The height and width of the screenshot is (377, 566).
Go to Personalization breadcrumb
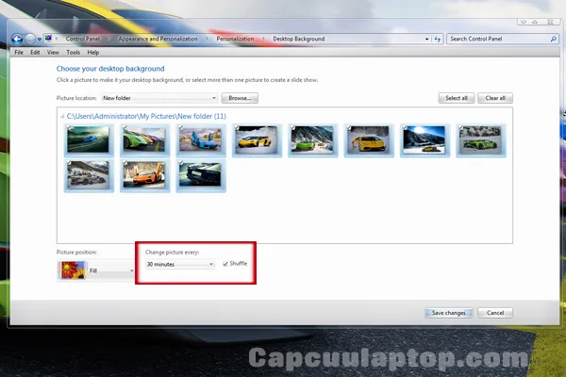[235, 39]
